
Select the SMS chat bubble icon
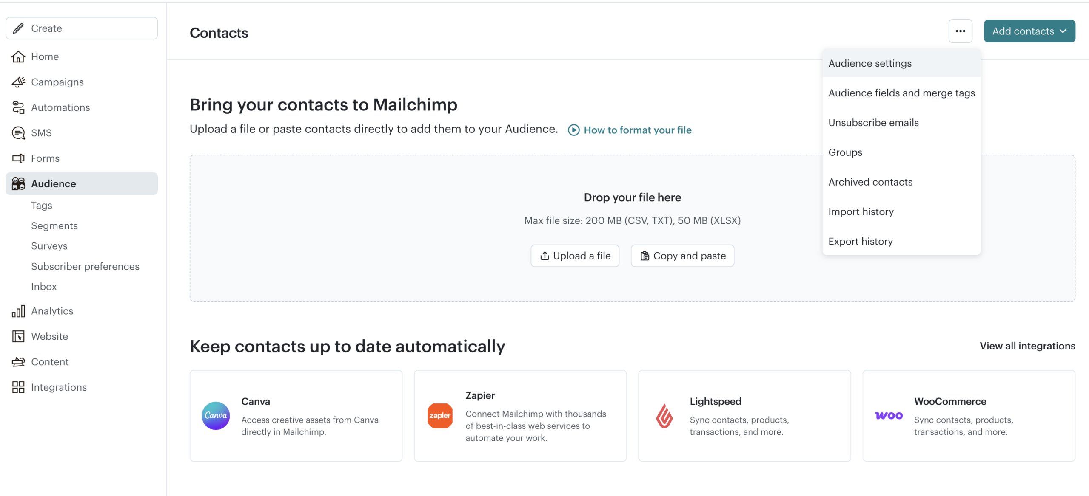tap(18, 133)
